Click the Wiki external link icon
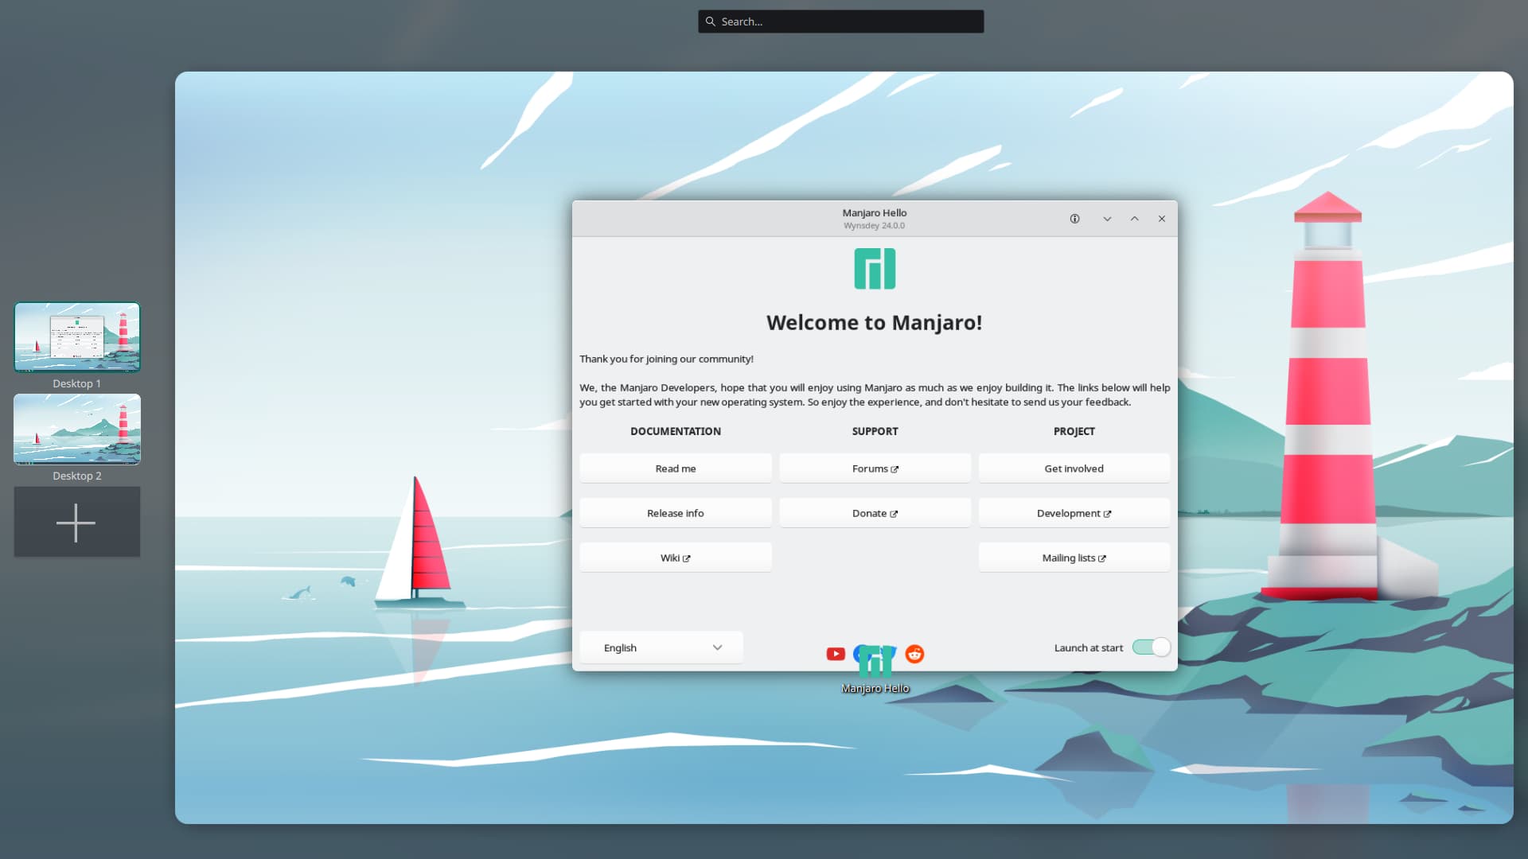The image size is (1528, 859). (x=686, y=558)
